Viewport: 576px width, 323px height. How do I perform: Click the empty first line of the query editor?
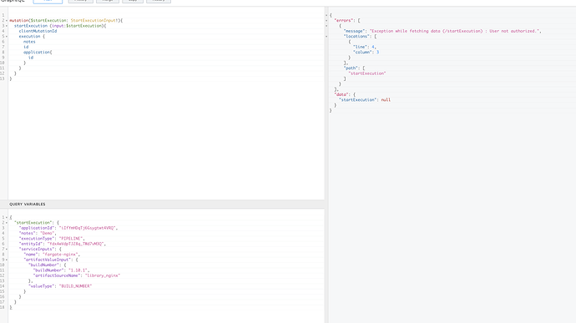(x=166, y=15)
